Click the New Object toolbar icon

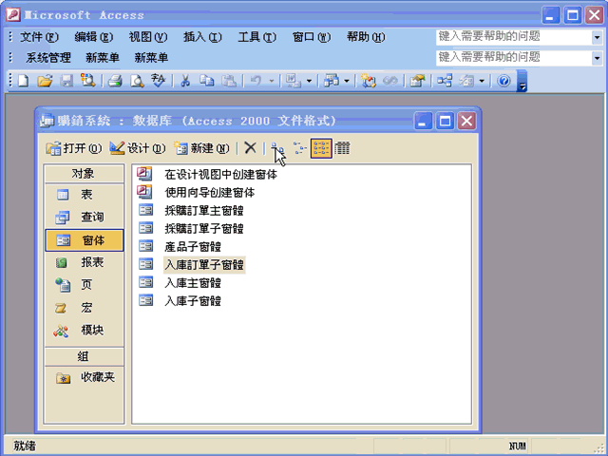[466, 81]
